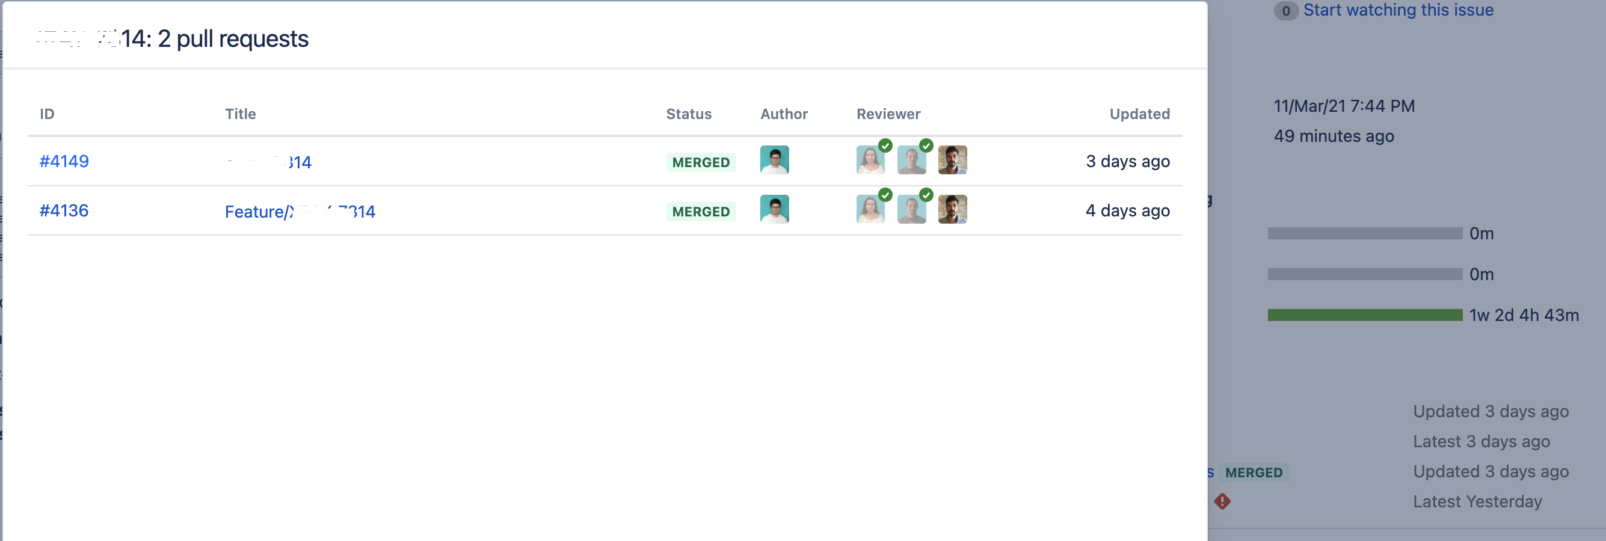Click first reviewer avatar on #4136 row
The width and height of the screenshot is (1606, 541).
tap(870, 209)
